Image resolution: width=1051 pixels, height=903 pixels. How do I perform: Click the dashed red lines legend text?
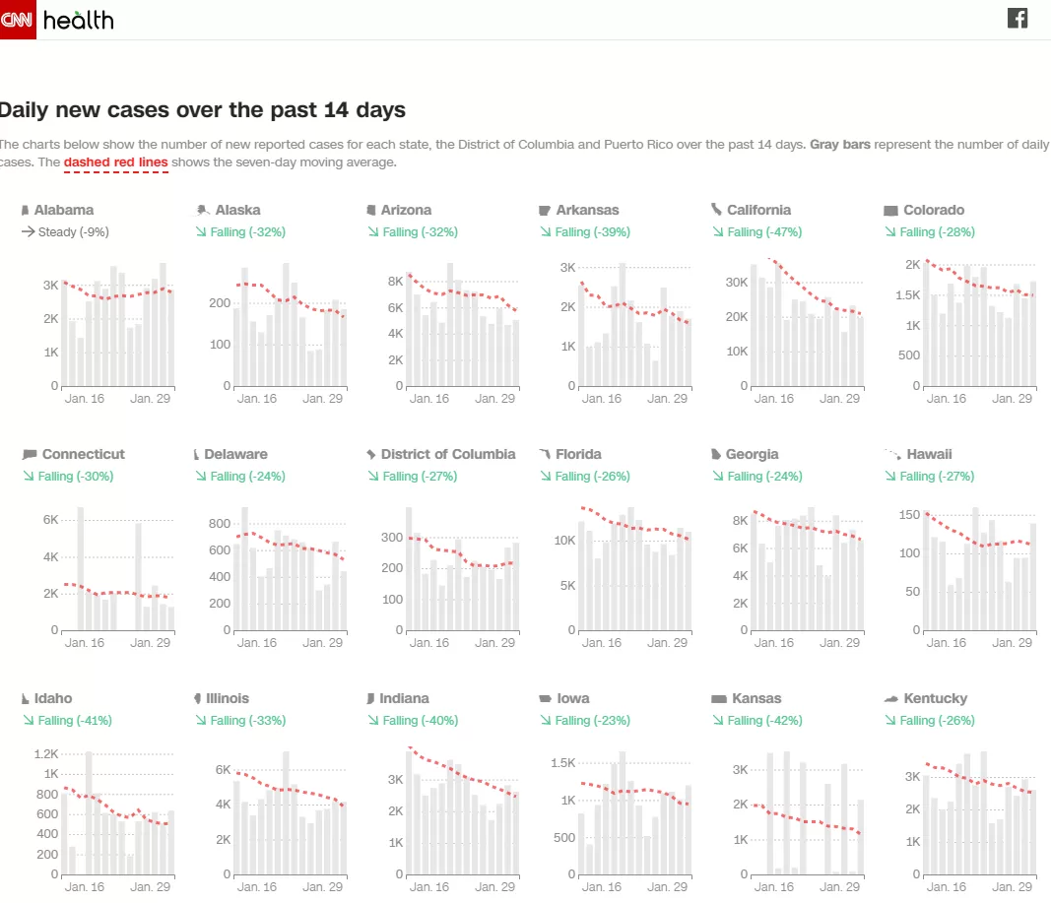pos(116,162)
